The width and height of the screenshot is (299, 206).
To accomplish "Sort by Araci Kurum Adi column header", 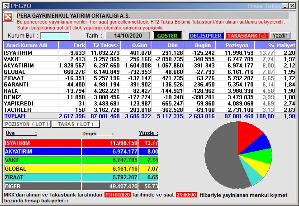I will (31, 45).
